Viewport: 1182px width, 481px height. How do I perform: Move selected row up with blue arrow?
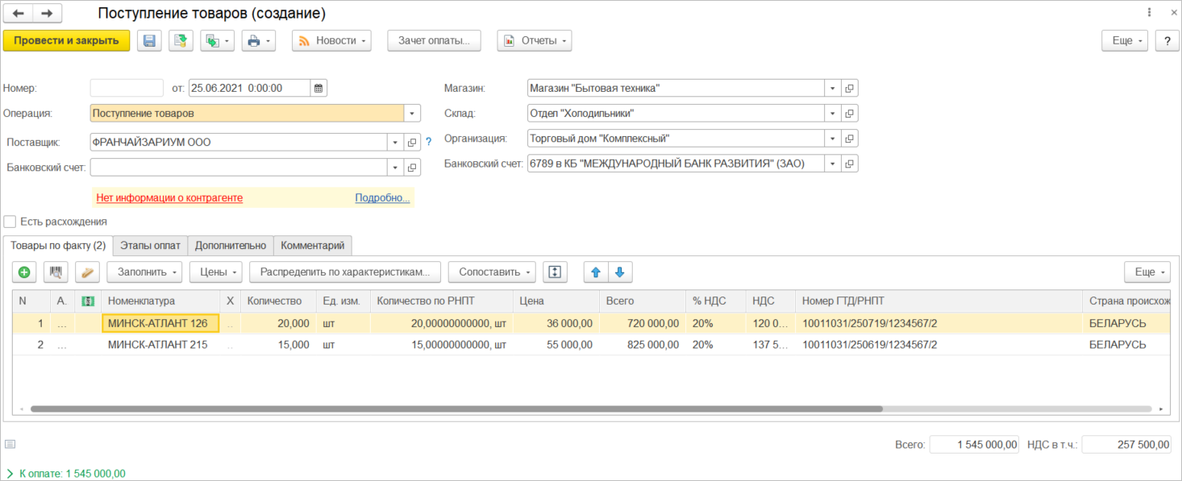pos(596,272)
